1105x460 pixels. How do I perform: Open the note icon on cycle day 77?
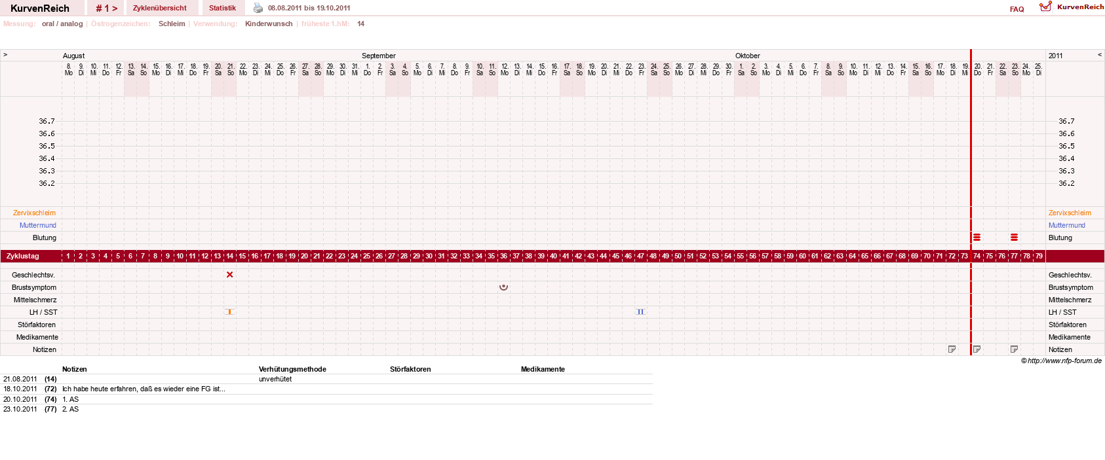click(1014, 349)
